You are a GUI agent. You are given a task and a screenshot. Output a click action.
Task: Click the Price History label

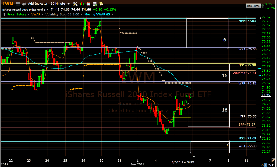tap(17, 14)
